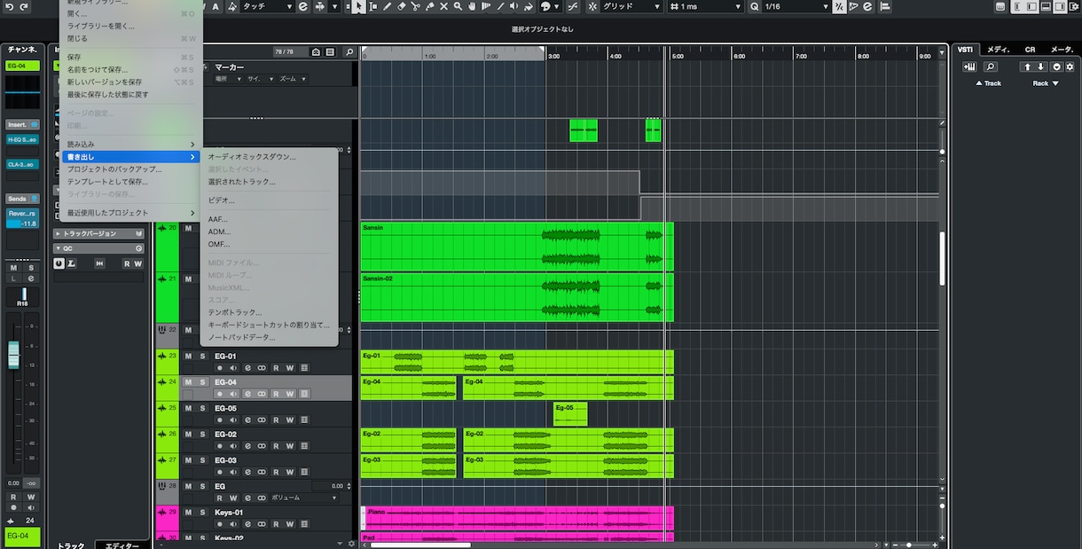Image resolution: width=1082 pixels, height=549 pixels.
Task: Solo the EG-04 track
Action: click(x=201, y=382)
